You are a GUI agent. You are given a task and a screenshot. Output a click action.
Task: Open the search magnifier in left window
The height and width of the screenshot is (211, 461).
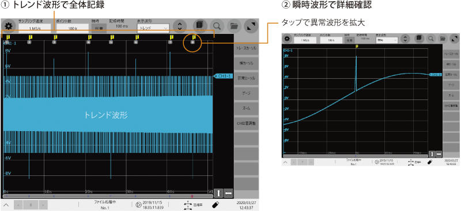(x=217, y=26)
